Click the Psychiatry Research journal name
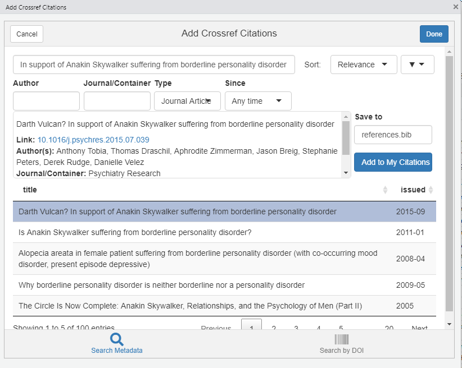The height and width of the screenshot is (368, 462). [124, 173]
